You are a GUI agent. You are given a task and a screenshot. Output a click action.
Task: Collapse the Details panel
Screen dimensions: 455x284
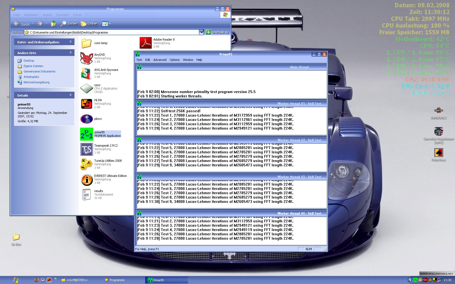(x=70, y=95)
